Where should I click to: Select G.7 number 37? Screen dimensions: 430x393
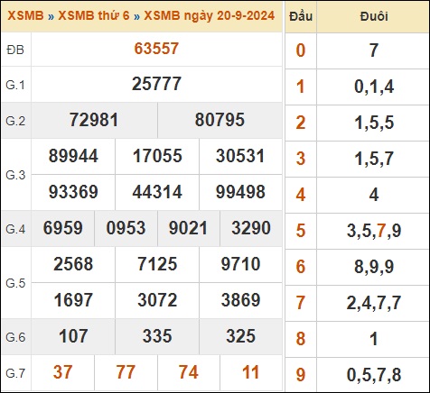(62, 372)
